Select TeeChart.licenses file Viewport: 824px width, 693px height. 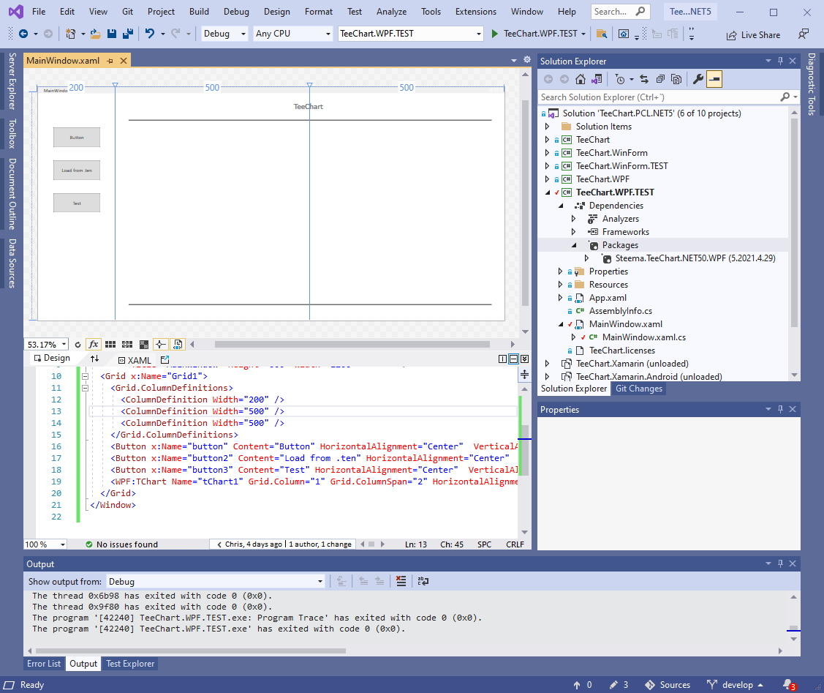point(622,351)
